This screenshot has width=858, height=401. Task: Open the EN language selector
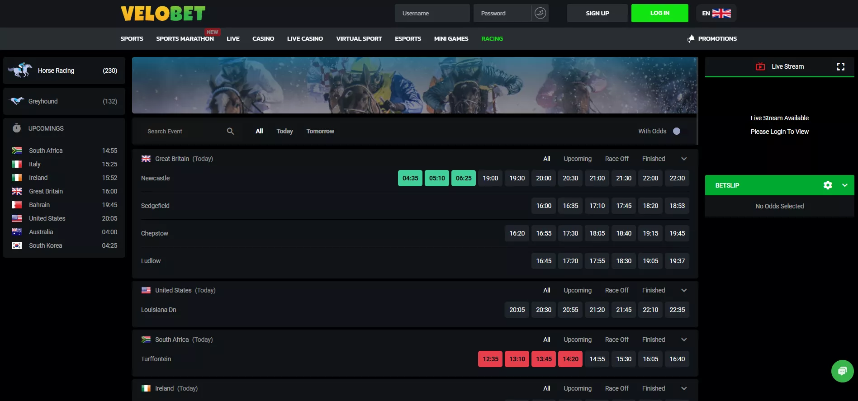click(x=716, y=14)
